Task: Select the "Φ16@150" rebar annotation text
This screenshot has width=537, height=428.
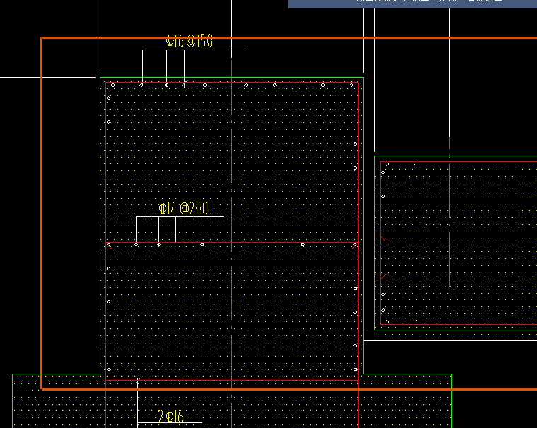Action: 189,41
